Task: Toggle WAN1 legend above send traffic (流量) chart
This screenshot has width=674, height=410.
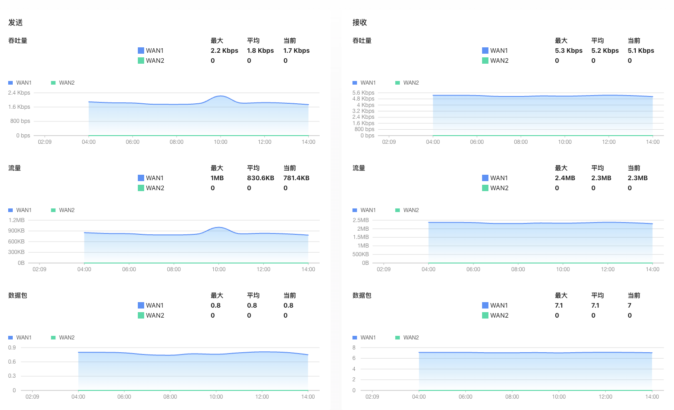Action: point(20,210)
